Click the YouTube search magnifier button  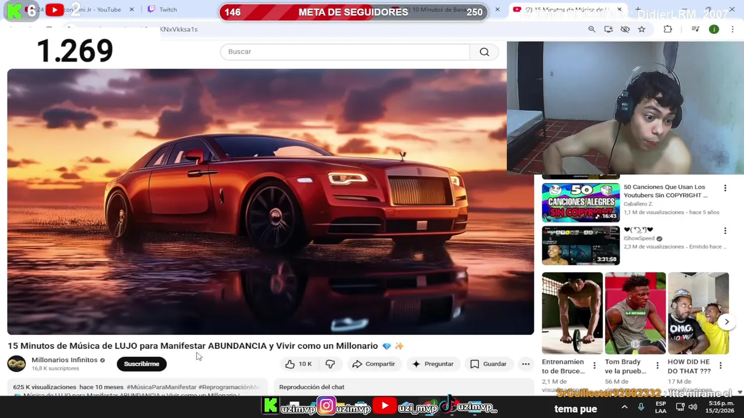click(x=484, y=52)
